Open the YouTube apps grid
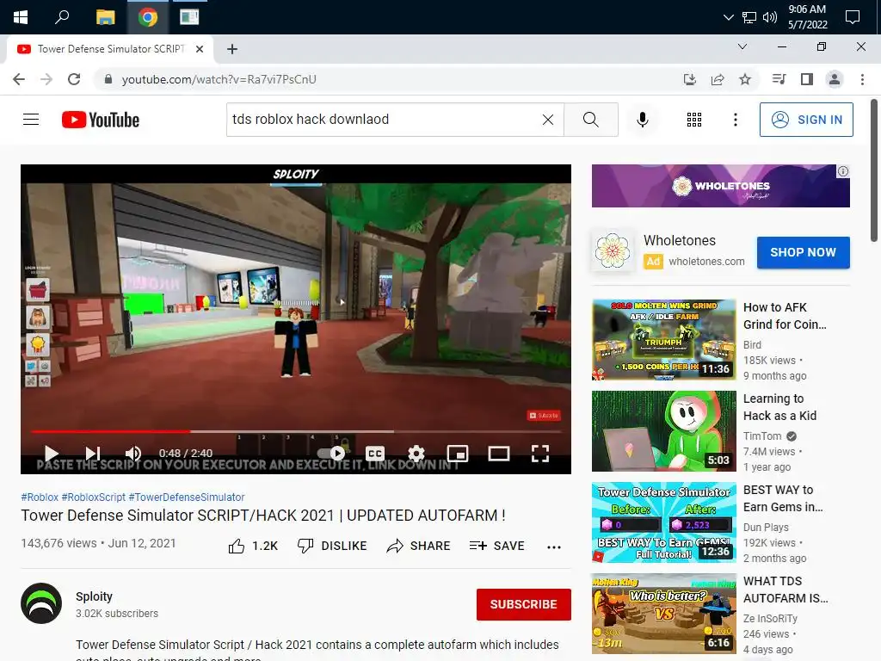Image resolution: width=881 pixels, height=661 pixels. coord(694,120)
